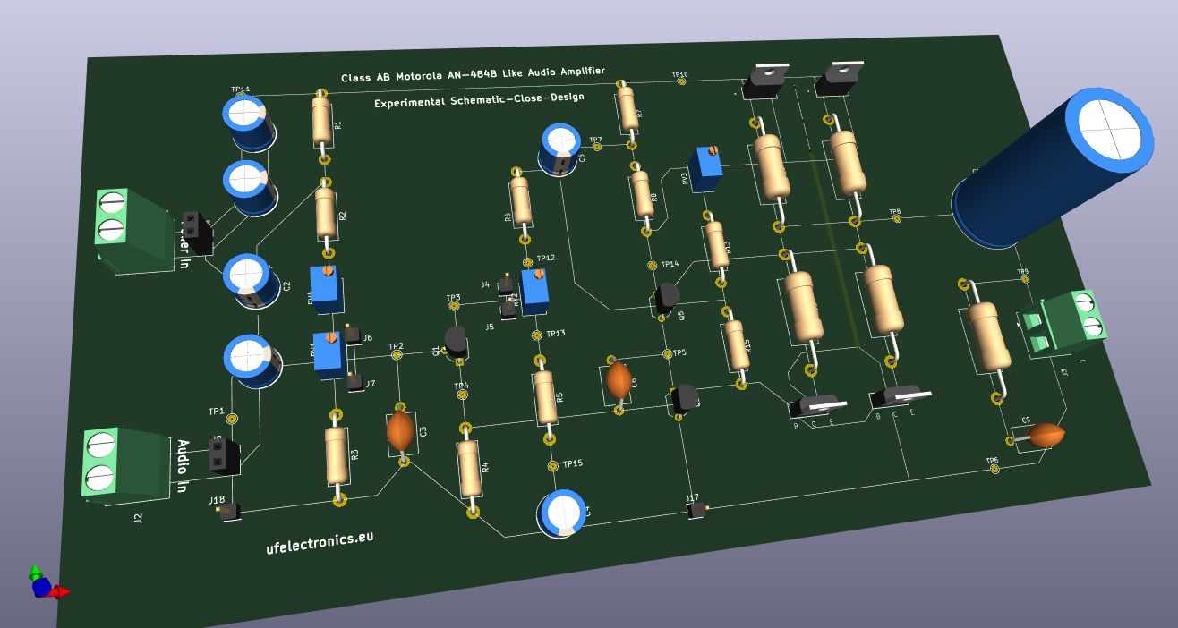Image resolution: width=1178 pixels, height=628 pixels.
Task: Click the 'TP8' test point label
Action: tap(894, 211)
